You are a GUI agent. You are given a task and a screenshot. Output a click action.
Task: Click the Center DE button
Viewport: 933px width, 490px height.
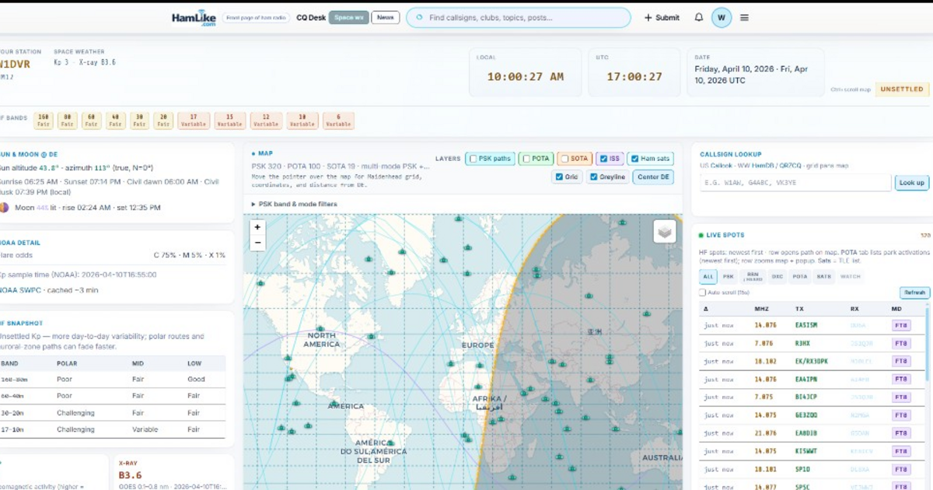point(652,177)
